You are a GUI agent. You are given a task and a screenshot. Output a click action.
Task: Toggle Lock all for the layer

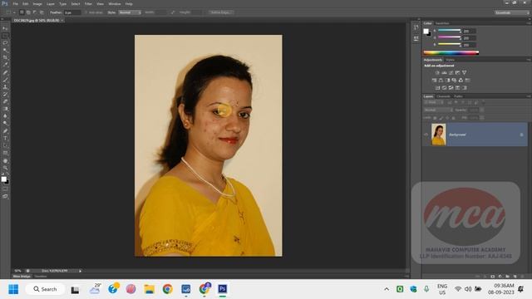coord(454,118)
